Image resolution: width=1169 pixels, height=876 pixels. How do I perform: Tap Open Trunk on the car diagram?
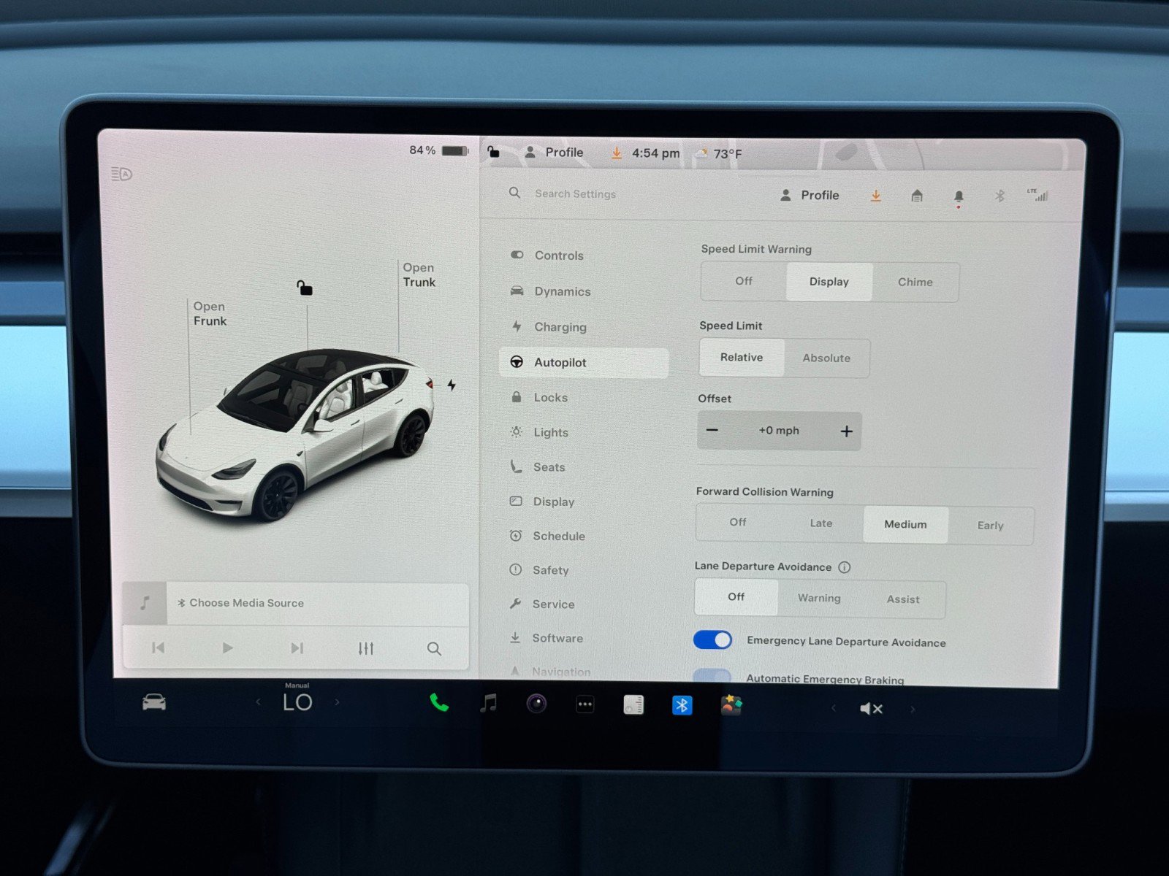tap(418, 275)
